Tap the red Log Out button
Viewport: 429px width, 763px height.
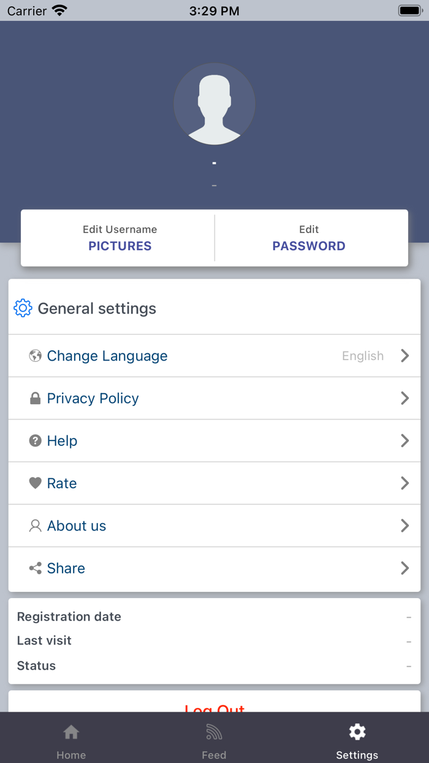click(x=214, y=707)
